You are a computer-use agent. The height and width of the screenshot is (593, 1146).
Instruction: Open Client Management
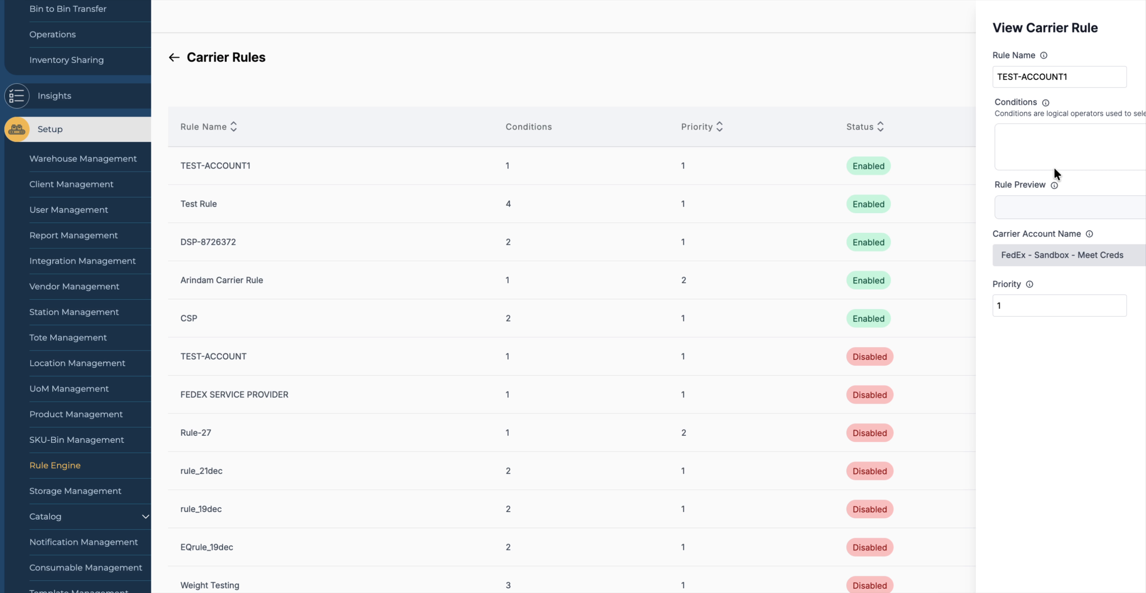click(71, 184)
